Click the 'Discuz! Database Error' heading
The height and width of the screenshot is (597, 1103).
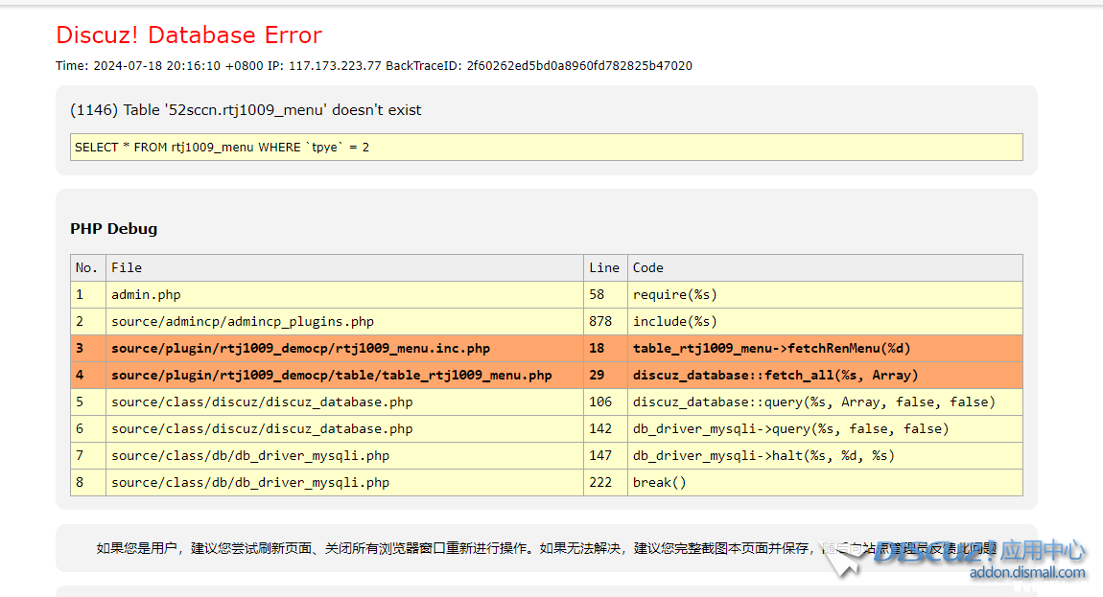pos(189,35)
